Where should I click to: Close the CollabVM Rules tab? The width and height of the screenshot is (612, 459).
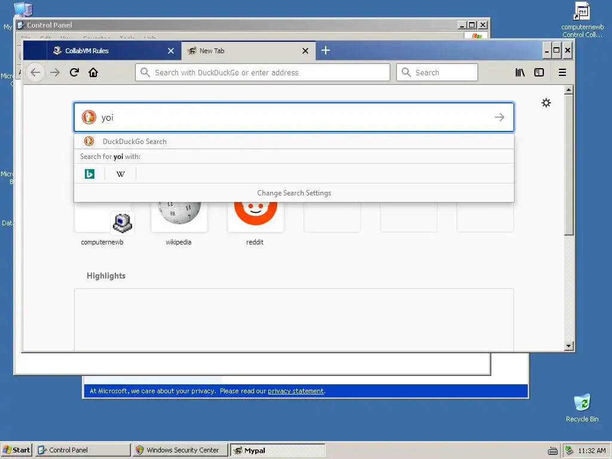(171, 51)
